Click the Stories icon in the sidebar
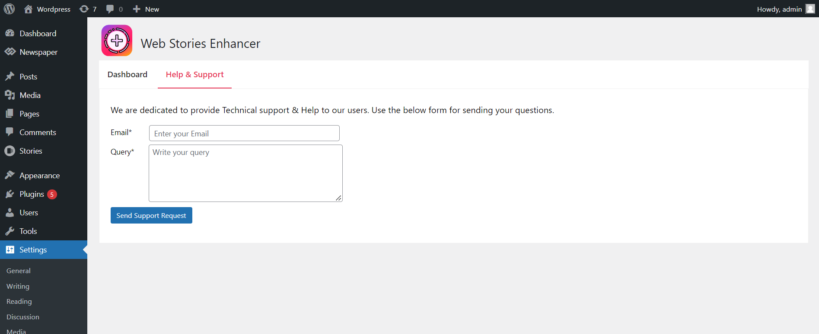The image size is (819, 334). point(10,151)
